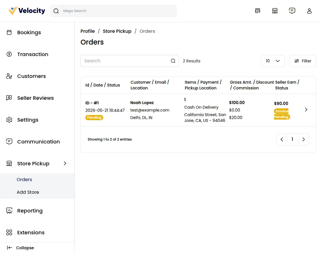Click the Settings gear icon

[9, 120]
